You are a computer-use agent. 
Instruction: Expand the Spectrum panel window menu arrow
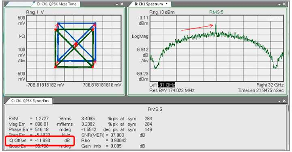(x=280, y=4)
